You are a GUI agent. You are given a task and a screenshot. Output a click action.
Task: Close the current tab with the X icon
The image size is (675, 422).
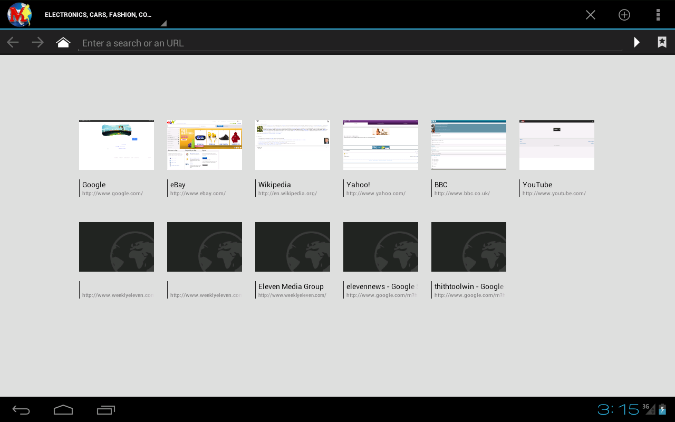pyautogui.click(x=591, y=15)
